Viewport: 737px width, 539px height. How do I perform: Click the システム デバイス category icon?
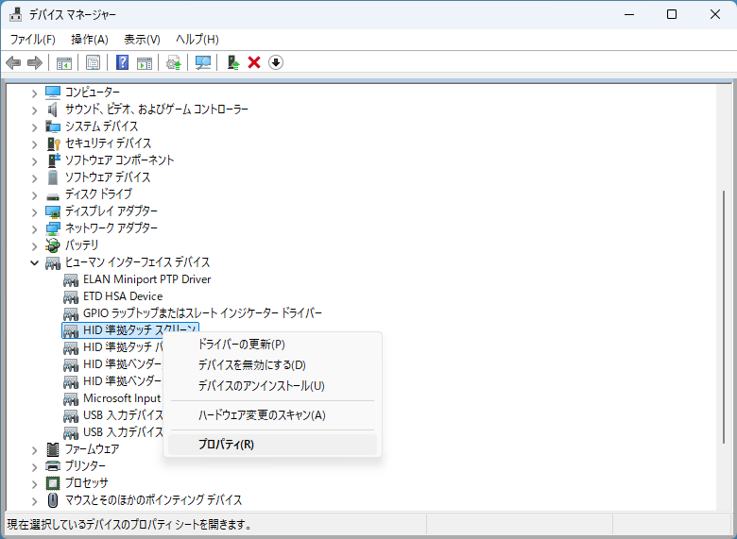[53, 126]
